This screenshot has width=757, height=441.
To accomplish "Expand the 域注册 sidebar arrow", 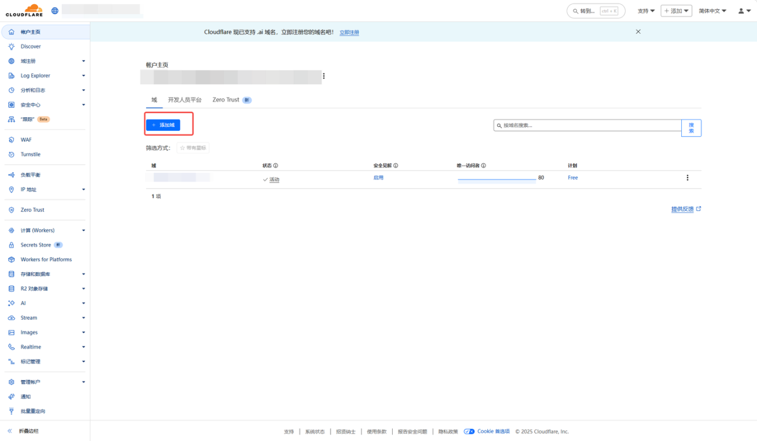I will pyautogui.click(x=83, y=61).
